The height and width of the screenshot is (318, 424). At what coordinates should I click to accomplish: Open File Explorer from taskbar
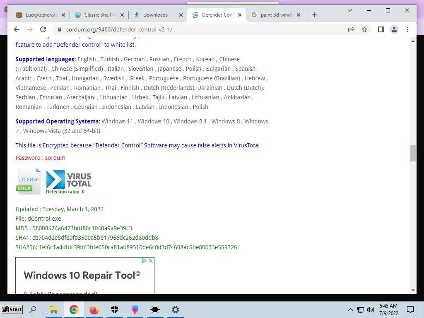click(53, 310)
